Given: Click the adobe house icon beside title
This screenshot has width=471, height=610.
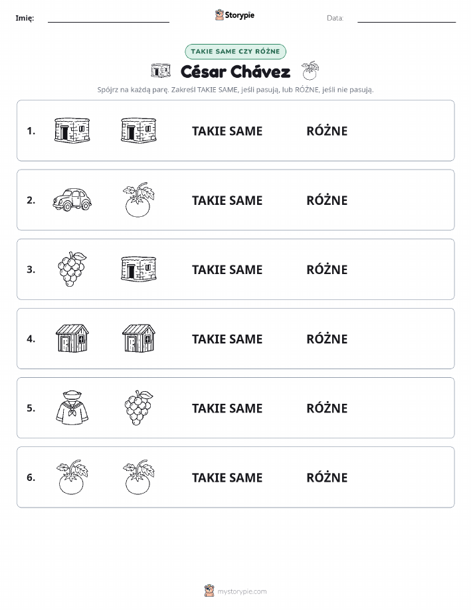Looking at the screenshot, I should [161, 71].
